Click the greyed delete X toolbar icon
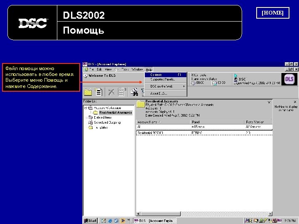299x224 pixels. 111,92
